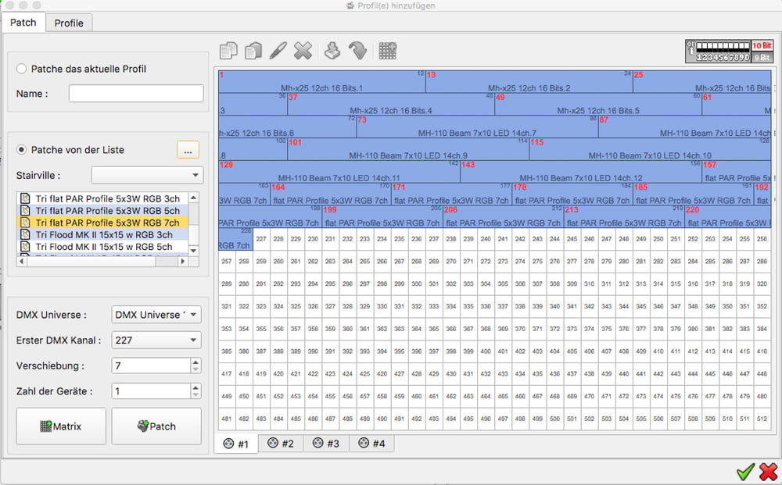Open universe tab #2

[281, 444]
